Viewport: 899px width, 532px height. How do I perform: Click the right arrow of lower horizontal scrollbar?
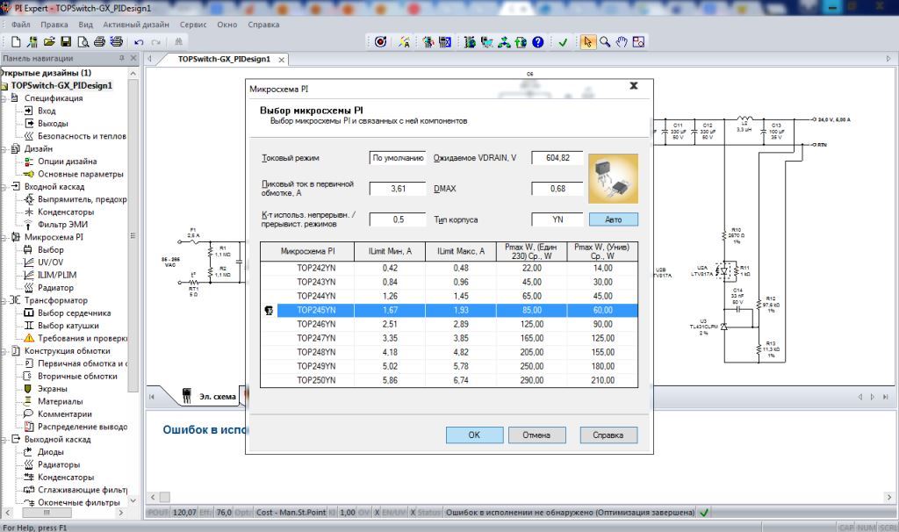pyautogui.click(x=889, y=497)
